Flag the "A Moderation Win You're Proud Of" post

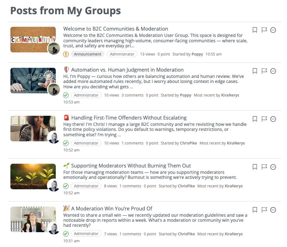coord(264,210)
